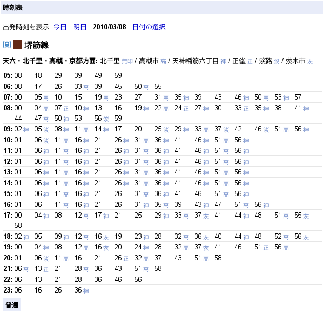Click the 19: hour label
The image size is (323, 312).
click(x=8, y=247)
